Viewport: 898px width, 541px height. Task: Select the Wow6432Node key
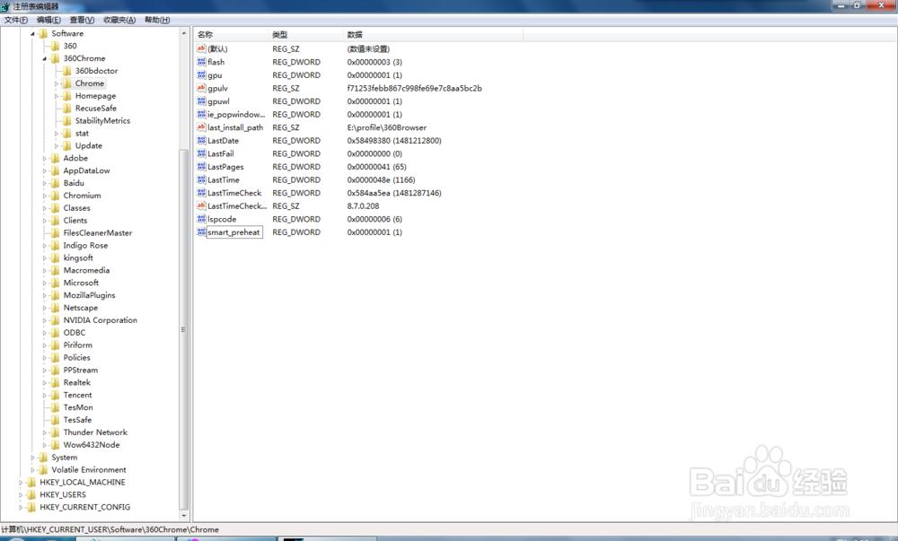pos(91,445)
